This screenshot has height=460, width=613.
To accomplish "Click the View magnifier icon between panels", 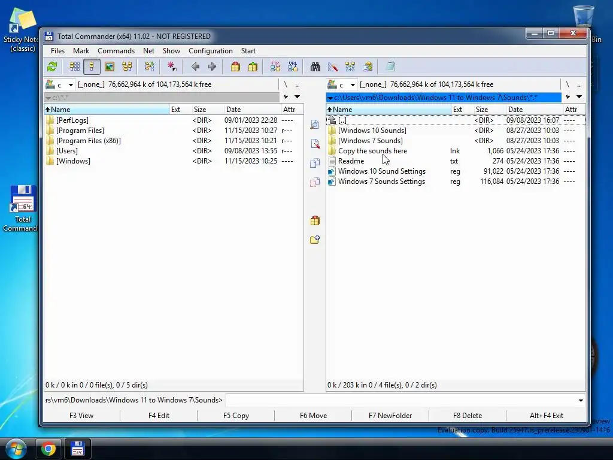I will coord(315,125).
